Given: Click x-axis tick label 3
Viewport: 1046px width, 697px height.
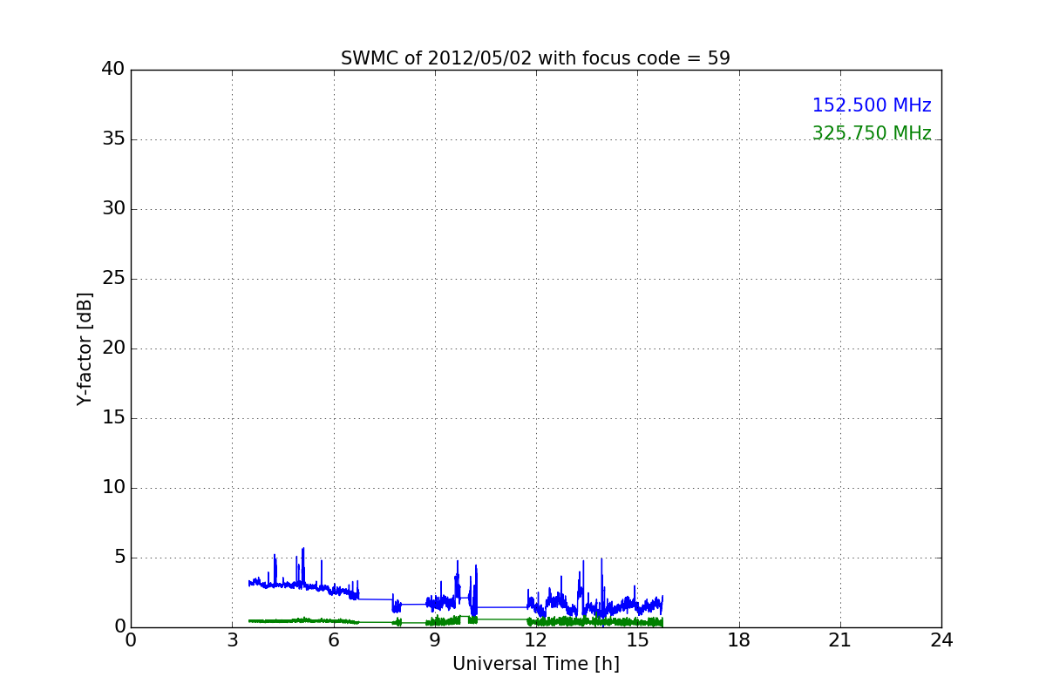Looking at the screenshot, I should tap(232, 640).
